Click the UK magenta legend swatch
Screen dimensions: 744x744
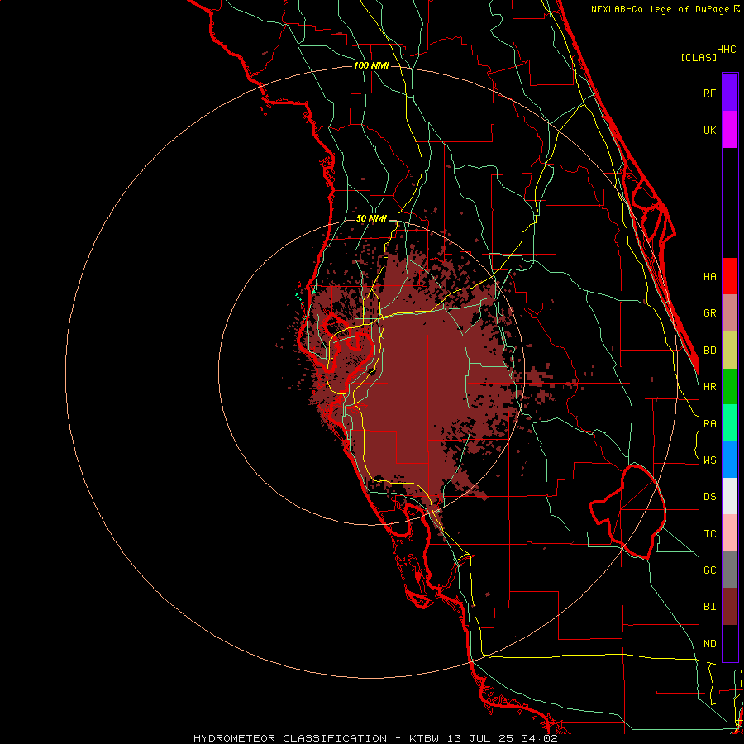(730, 130)
